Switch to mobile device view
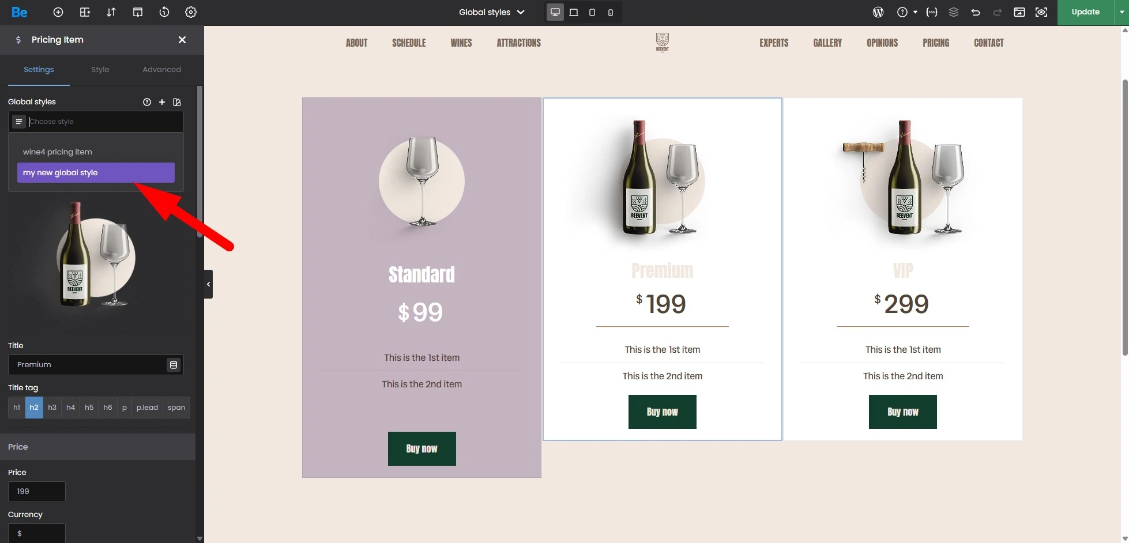1129x543 pixels. 611,12
